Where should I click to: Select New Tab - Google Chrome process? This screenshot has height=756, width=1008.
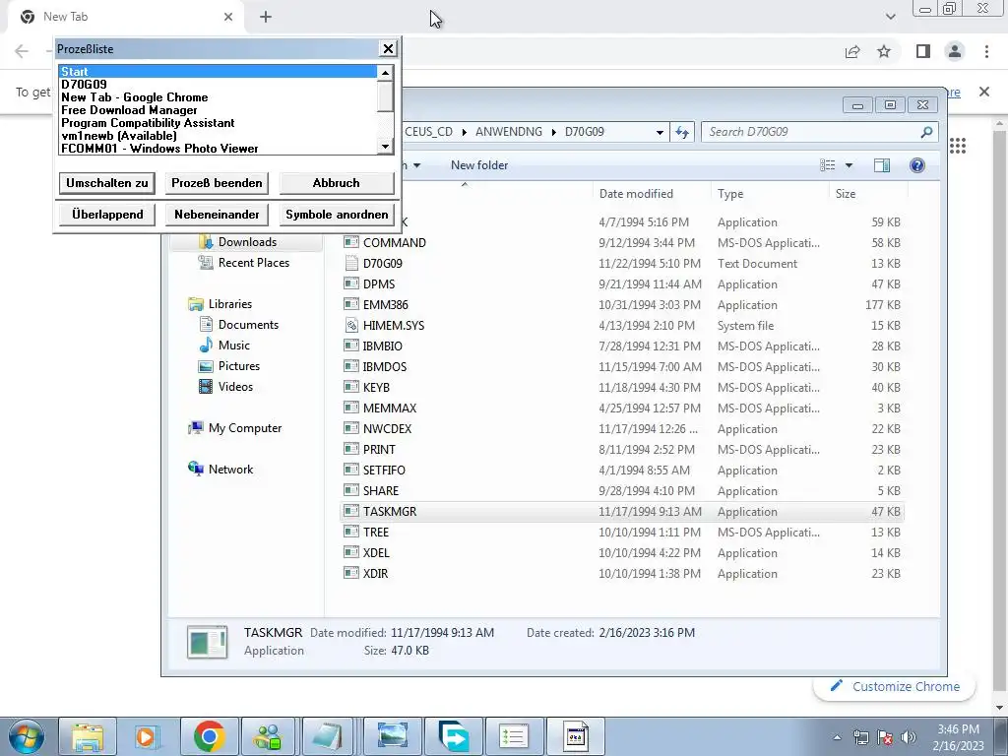218,97
